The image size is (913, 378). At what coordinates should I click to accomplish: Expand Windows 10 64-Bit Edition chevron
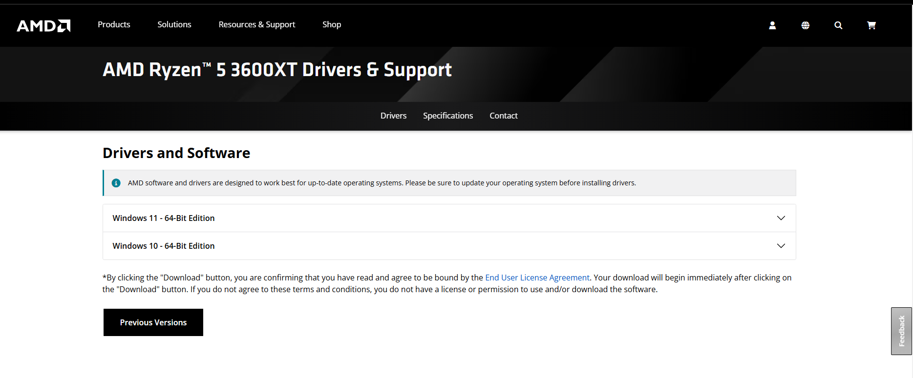click(x=781, y=246)
